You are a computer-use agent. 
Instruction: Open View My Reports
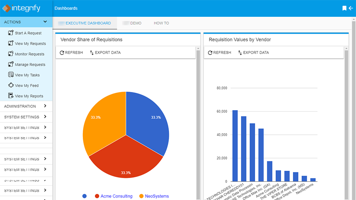[29, 96]
